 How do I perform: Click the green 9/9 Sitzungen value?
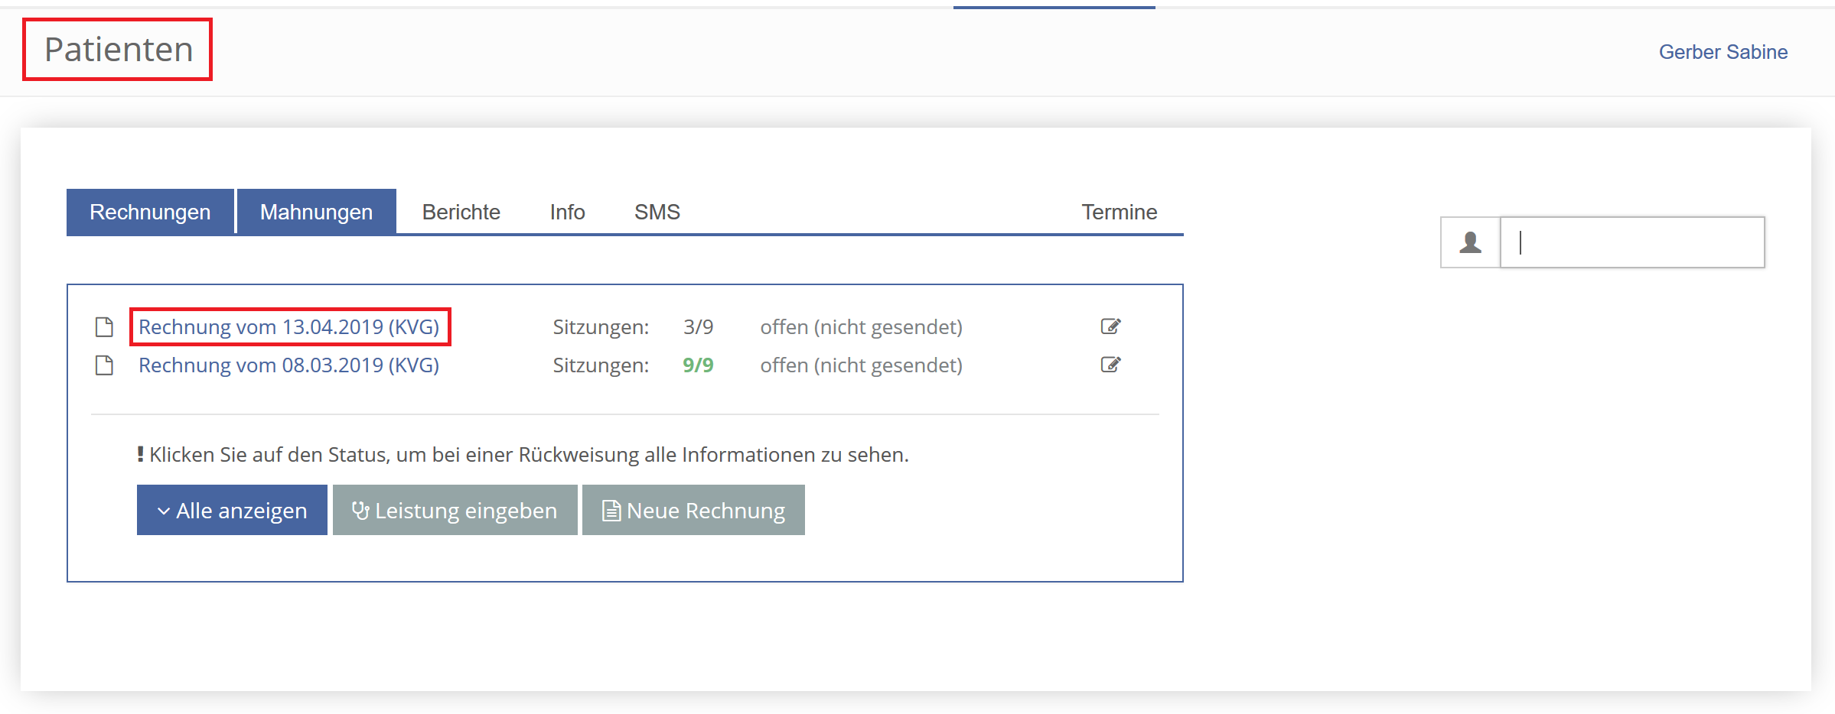[x=698, y=365]
